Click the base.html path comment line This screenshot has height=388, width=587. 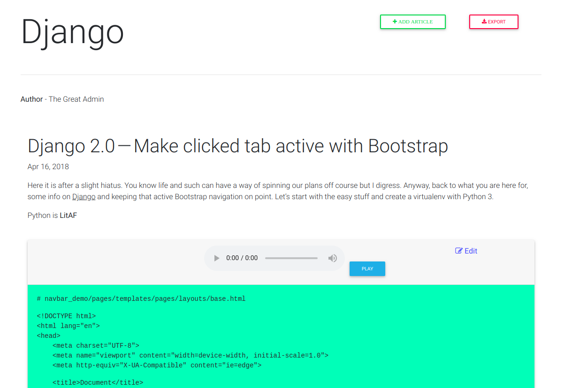(x=141, y=298)
